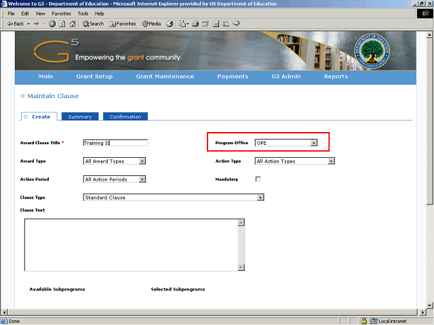The width and height of the screenshot is (434, 325).
Task: Click the Main navigation link
Action: click(45, 77)
